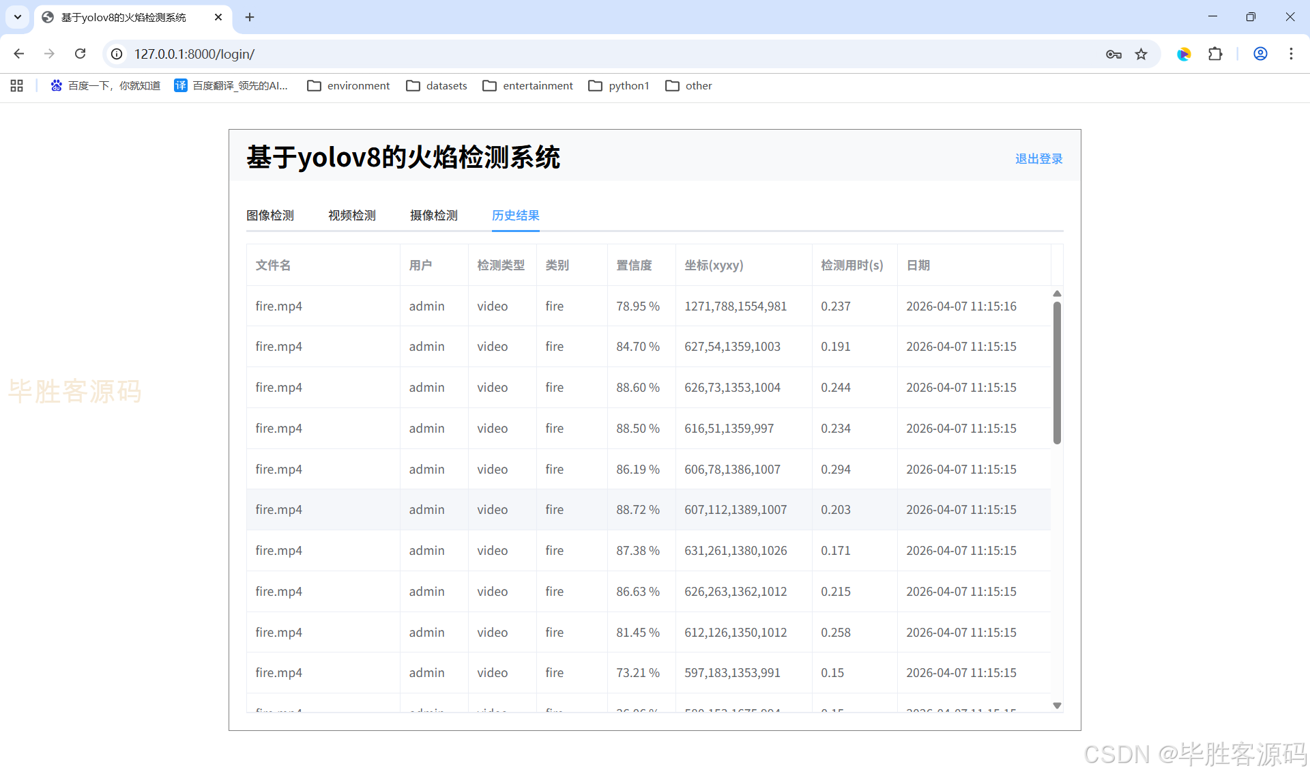
Task: Click the 退出登录 logout link
Action: [1038, 158]
